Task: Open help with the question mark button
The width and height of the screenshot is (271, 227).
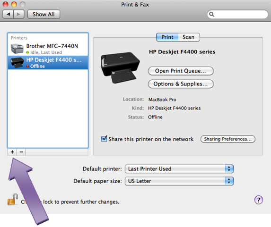Action: [x=258, y=200]
